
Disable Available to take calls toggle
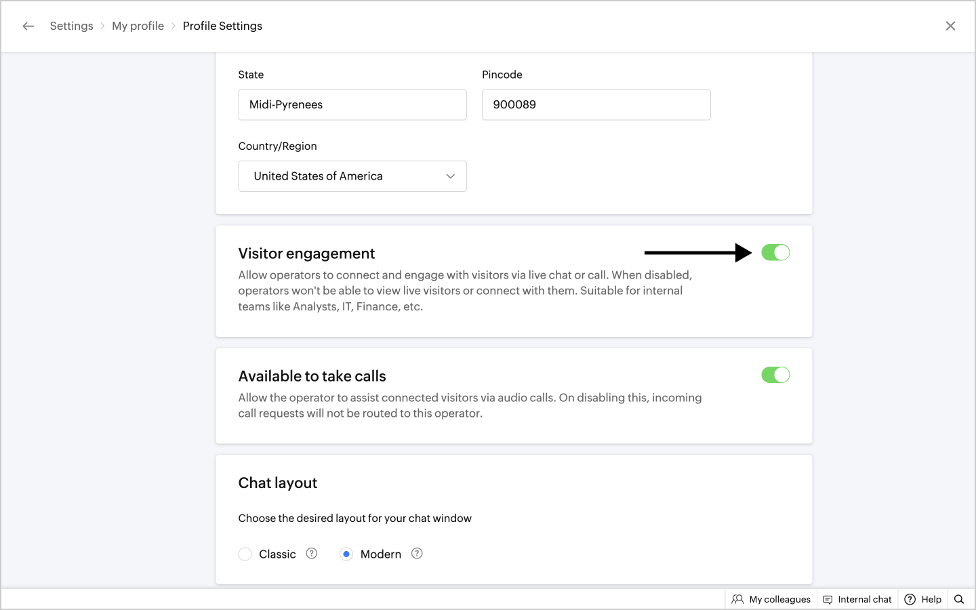(775, 375)
